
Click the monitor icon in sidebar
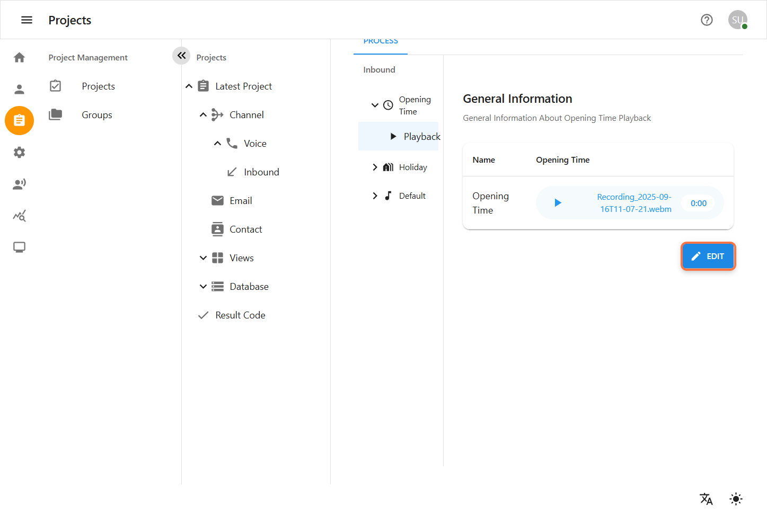pyautogui.click(x=20, y=247)
